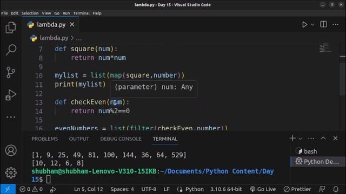Open remote window indicator in status bar
Screen dimensions: 346x194
pyautogui.click(x=8, y=189)
